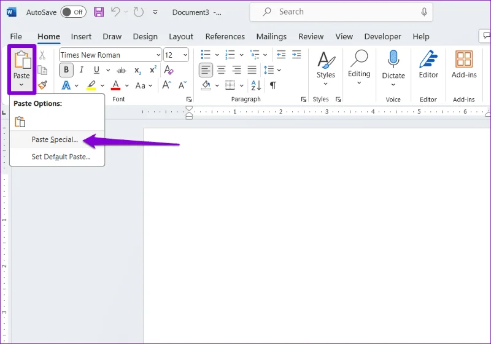
Task: Expand the line spacing dropdown
Action: click(279, 70)
